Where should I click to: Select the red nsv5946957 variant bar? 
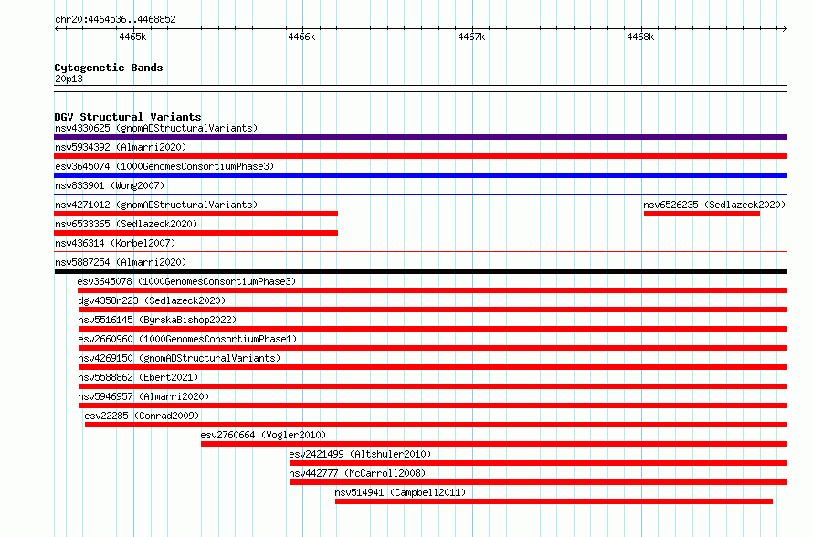433,405
